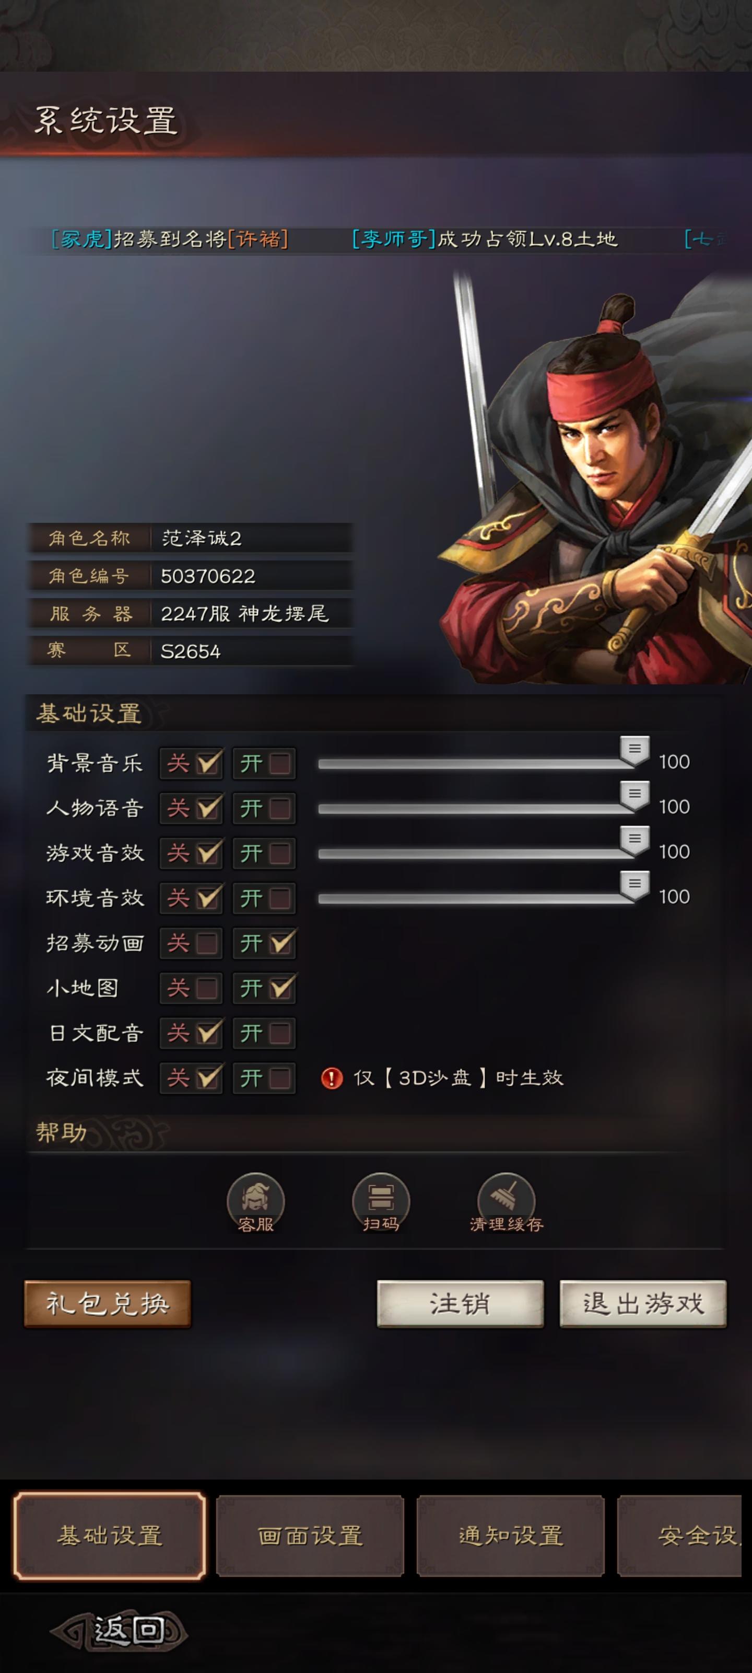This screenshot has height=1673, width=752.
Task: Click the 礼包兑换 button
Action: pos(108,1303)
